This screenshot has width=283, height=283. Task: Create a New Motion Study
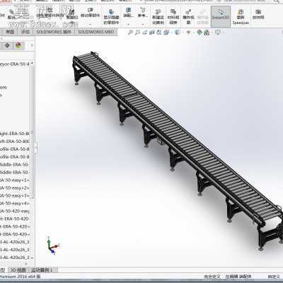(158, 17)
